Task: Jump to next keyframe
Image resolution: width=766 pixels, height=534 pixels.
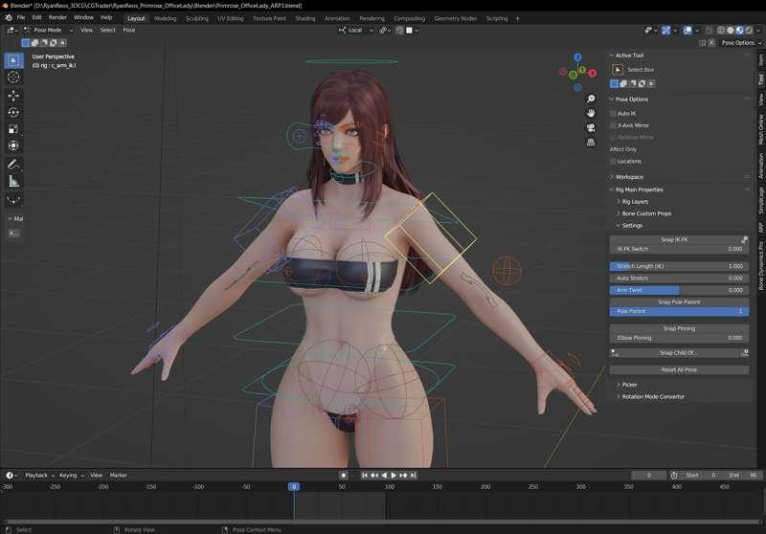Action: [403, 475]
